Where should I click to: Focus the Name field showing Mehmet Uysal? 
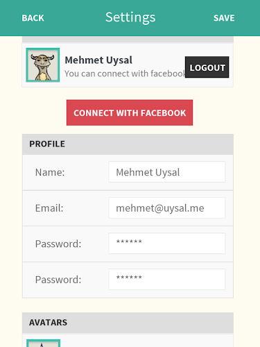coord(167,172)
